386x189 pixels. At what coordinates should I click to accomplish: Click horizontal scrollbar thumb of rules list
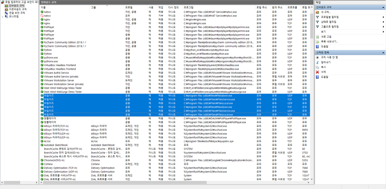pos(125,182)
